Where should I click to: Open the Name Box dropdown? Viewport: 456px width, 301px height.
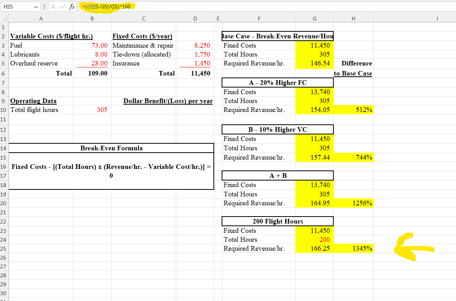35,7
